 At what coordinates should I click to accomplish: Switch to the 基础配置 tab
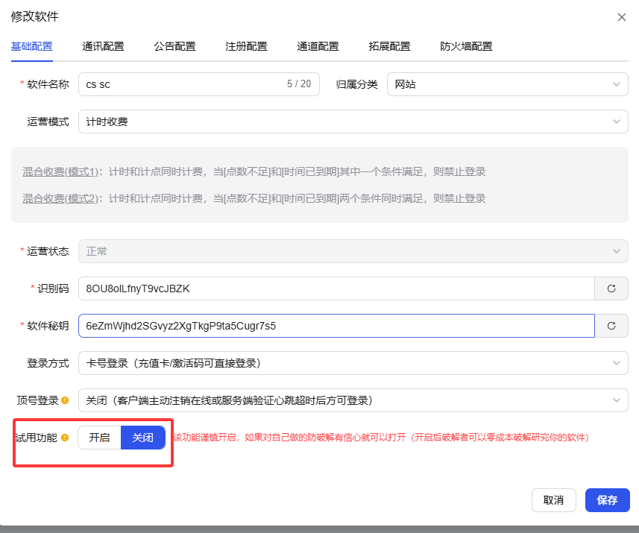pyautogui.click(x=32, y=46)
